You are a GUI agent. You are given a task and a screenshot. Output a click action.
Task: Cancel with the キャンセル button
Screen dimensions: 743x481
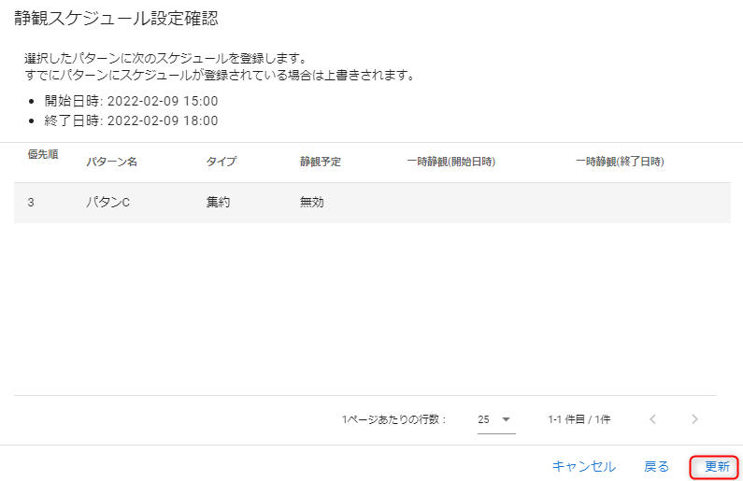click(583, 466)
